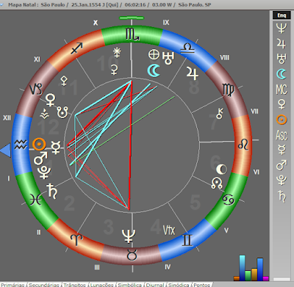Click the house IV cusp label

coord(168,267)
